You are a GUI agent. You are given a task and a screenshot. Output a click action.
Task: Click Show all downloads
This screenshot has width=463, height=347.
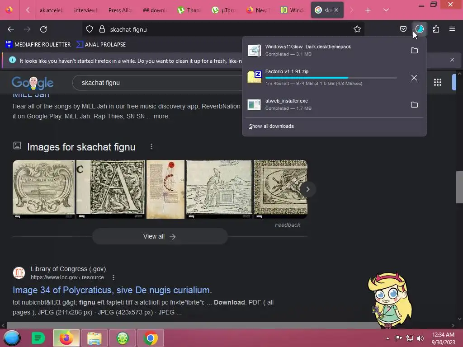point(271,127)
